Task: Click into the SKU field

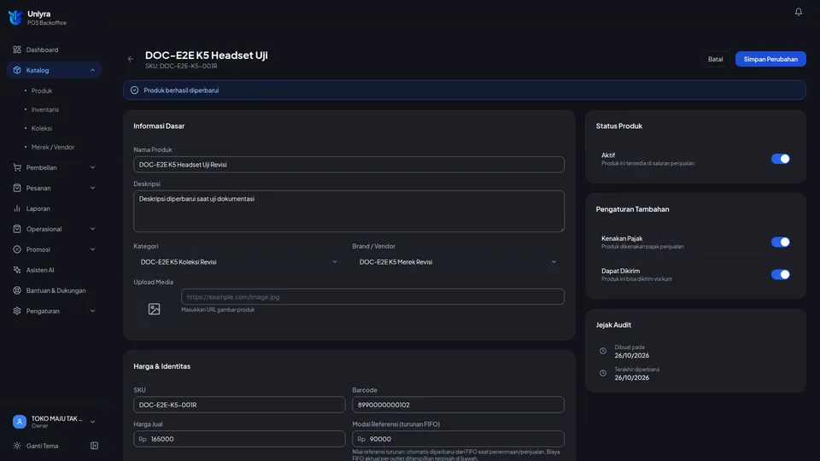Action: (x=239, y=405)
